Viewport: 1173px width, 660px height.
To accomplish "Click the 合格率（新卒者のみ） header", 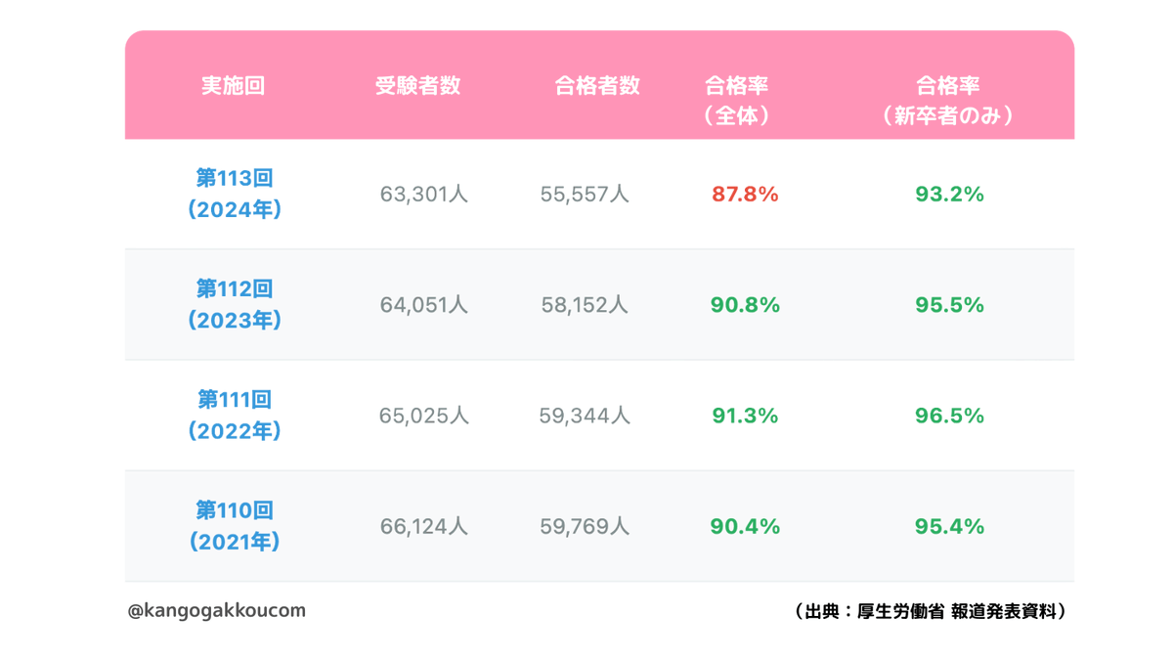I will (948, 101).
